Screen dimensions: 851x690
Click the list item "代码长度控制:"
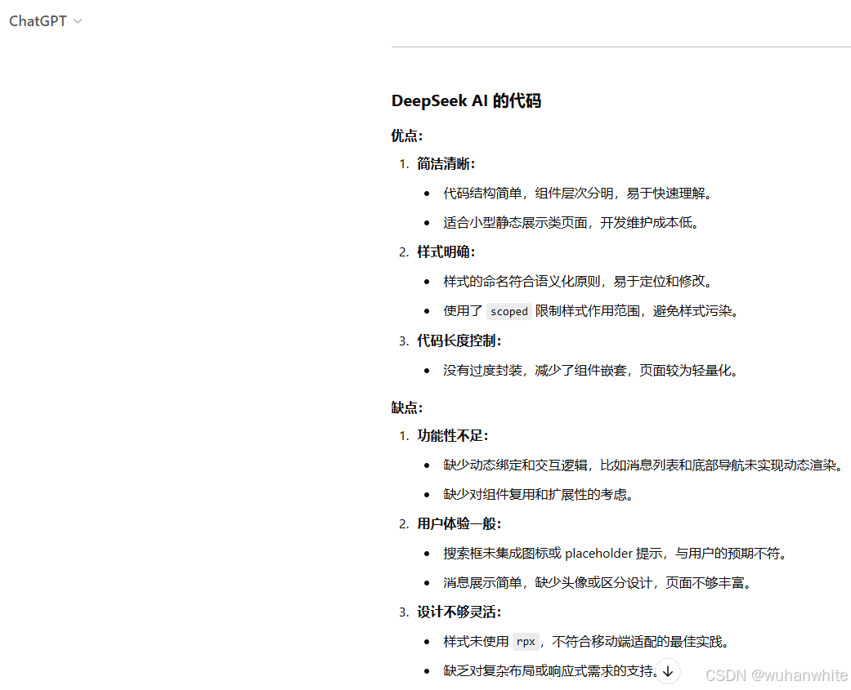click(x=459, y=341)
